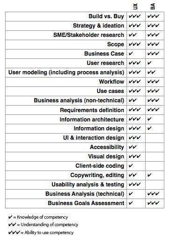Click BA checkmarks for Business Analysis (technical)
Viewport: 169px width, 242px height.
pos(153,194)
